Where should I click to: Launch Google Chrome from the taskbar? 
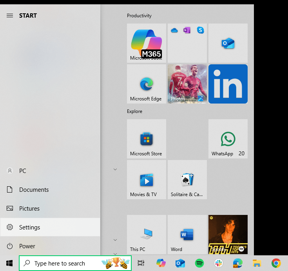click(276, 263)
